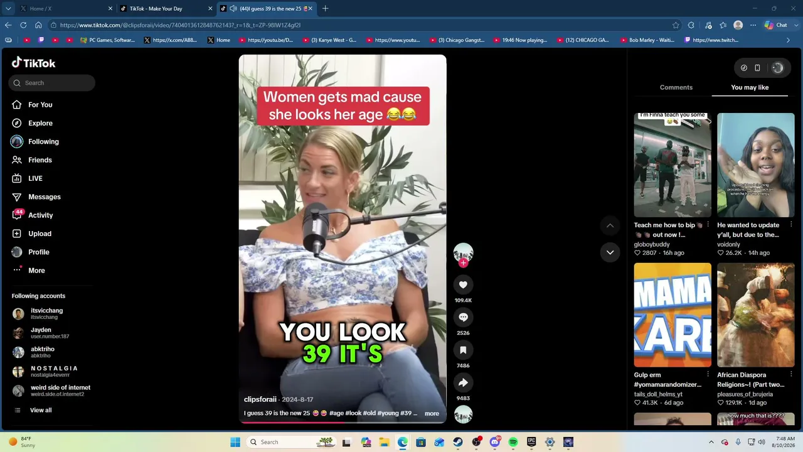The height and width of the screenshot is (452, 803).
Task: Go to the next video with down chevron
Action: click(x=610, y=252)
